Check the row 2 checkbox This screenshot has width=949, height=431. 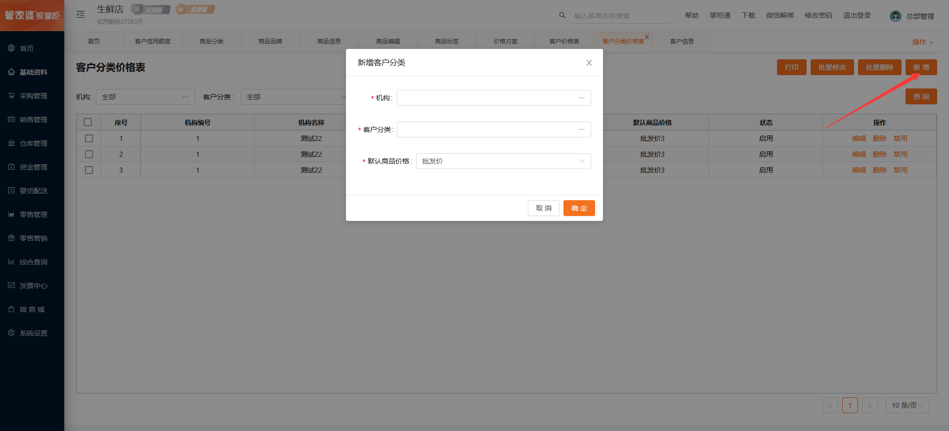point(89,154)
